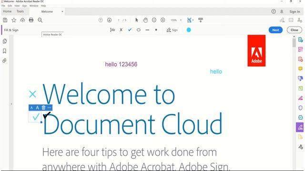The width and height of the screenshot is (305, 171).
Task: Zoom in with the plus icon
Action: point(163,20)
